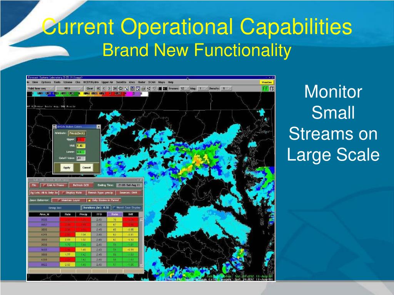Sort table by Rate column header
This screenshot has width=394, height=295.
click(x=68, y=214)
